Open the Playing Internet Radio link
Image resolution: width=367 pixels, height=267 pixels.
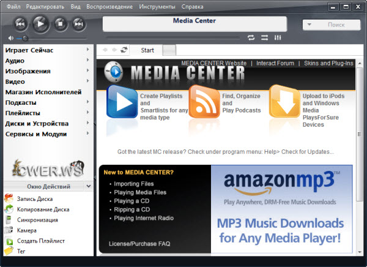point(144,218)
